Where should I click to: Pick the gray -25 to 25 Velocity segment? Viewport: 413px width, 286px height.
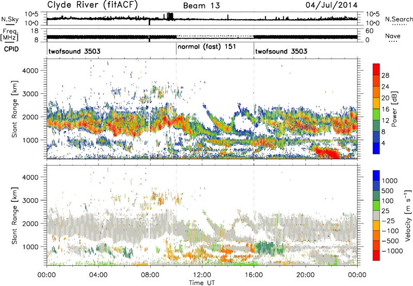[x=376, y=215]
